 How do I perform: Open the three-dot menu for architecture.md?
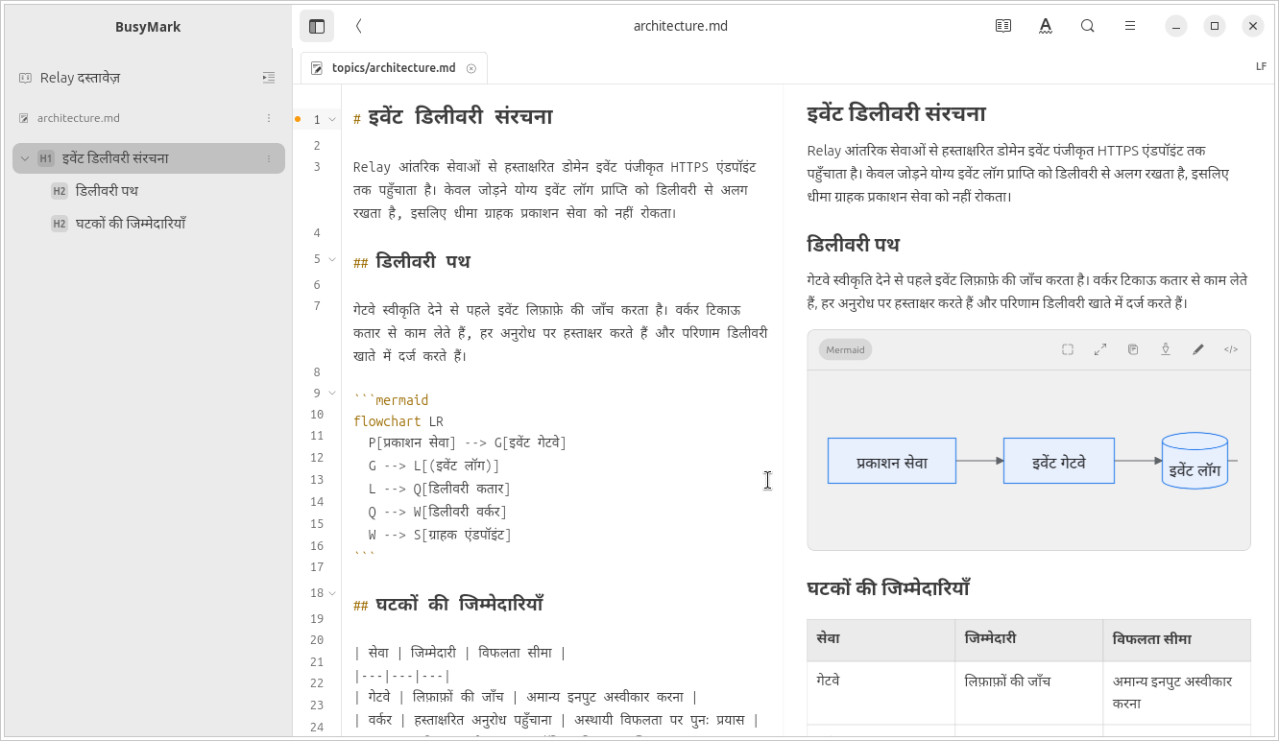tap(269, 118)
